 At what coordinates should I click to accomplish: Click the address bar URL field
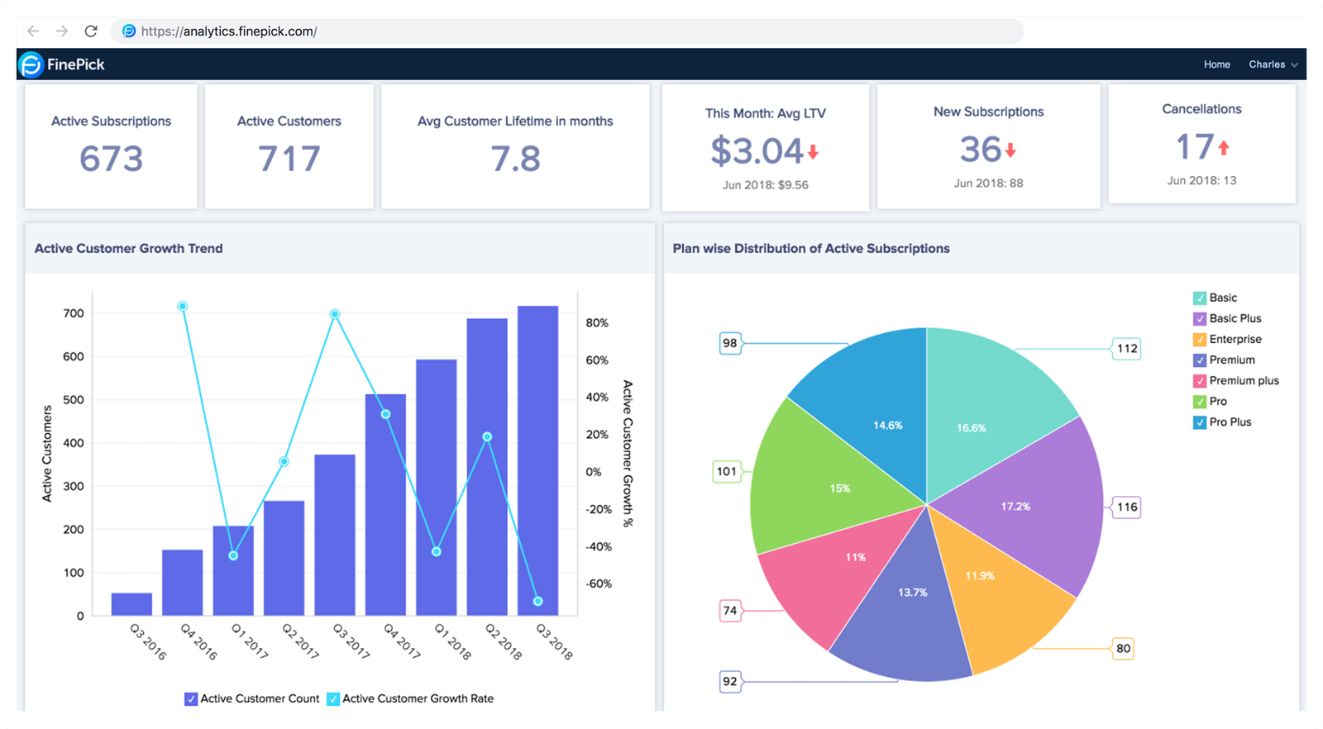click(x=579, y=31)
